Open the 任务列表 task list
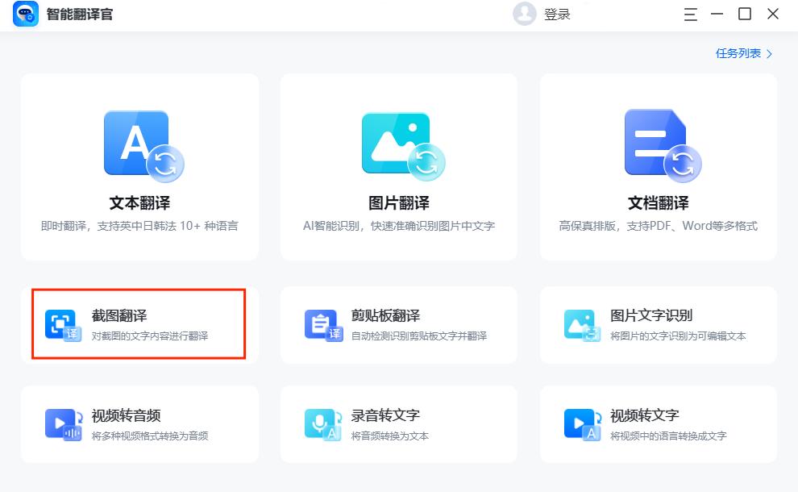Image resolution: width=798 pixels, height=492 pixels. [739, 52]
